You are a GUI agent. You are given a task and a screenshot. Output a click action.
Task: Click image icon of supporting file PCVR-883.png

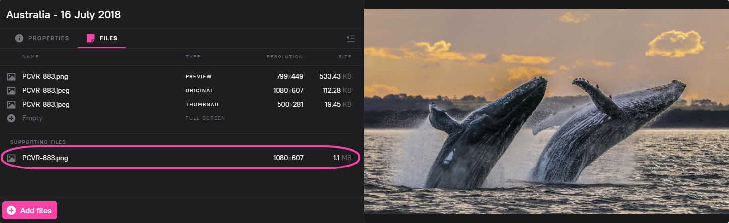[x=11, y=158]
